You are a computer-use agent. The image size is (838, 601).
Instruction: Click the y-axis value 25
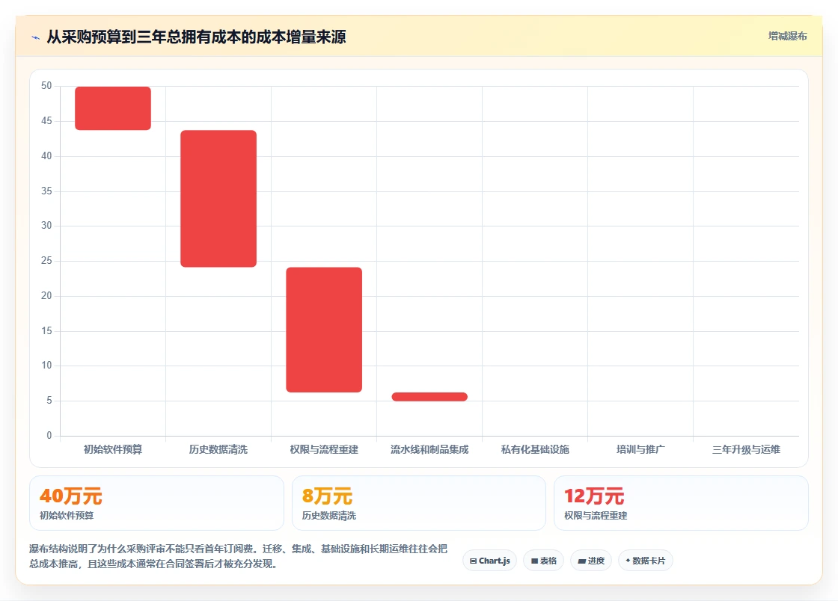[x=46, y=260]
